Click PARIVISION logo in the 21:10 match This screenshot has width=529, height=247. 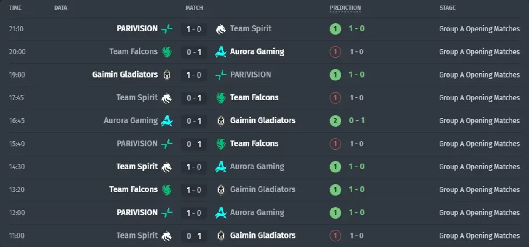(167, 29)
